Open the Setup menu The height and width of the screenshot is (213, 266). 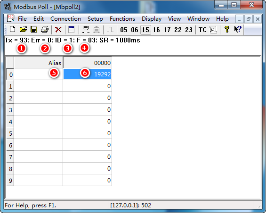coord(95,19)
